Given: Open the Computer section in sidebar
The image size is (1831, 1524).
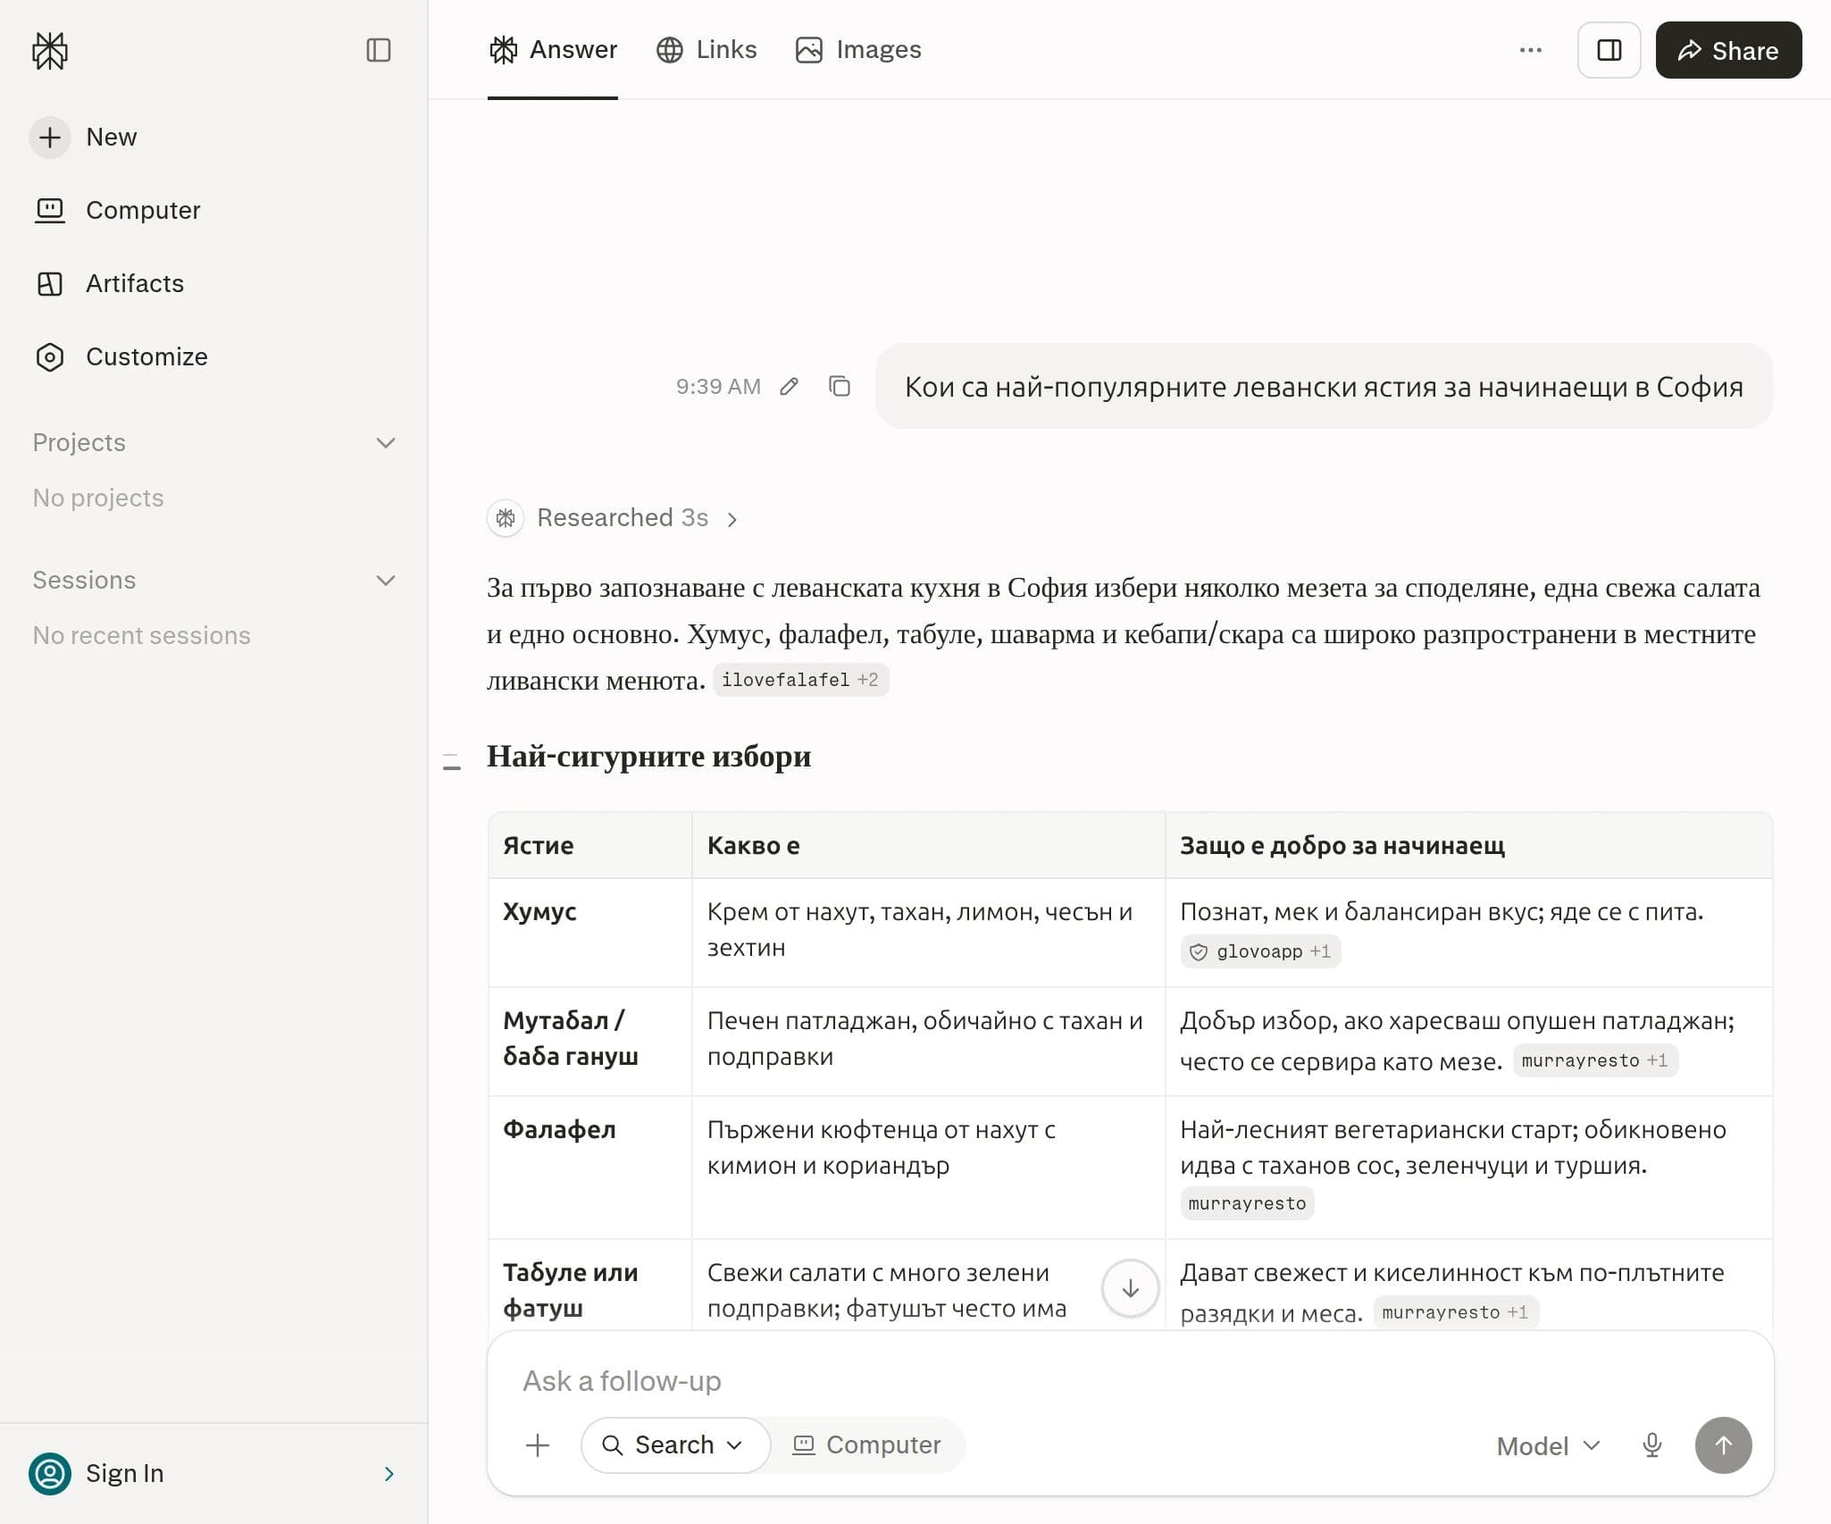Looking at the screenshot, I should point(118,210).
